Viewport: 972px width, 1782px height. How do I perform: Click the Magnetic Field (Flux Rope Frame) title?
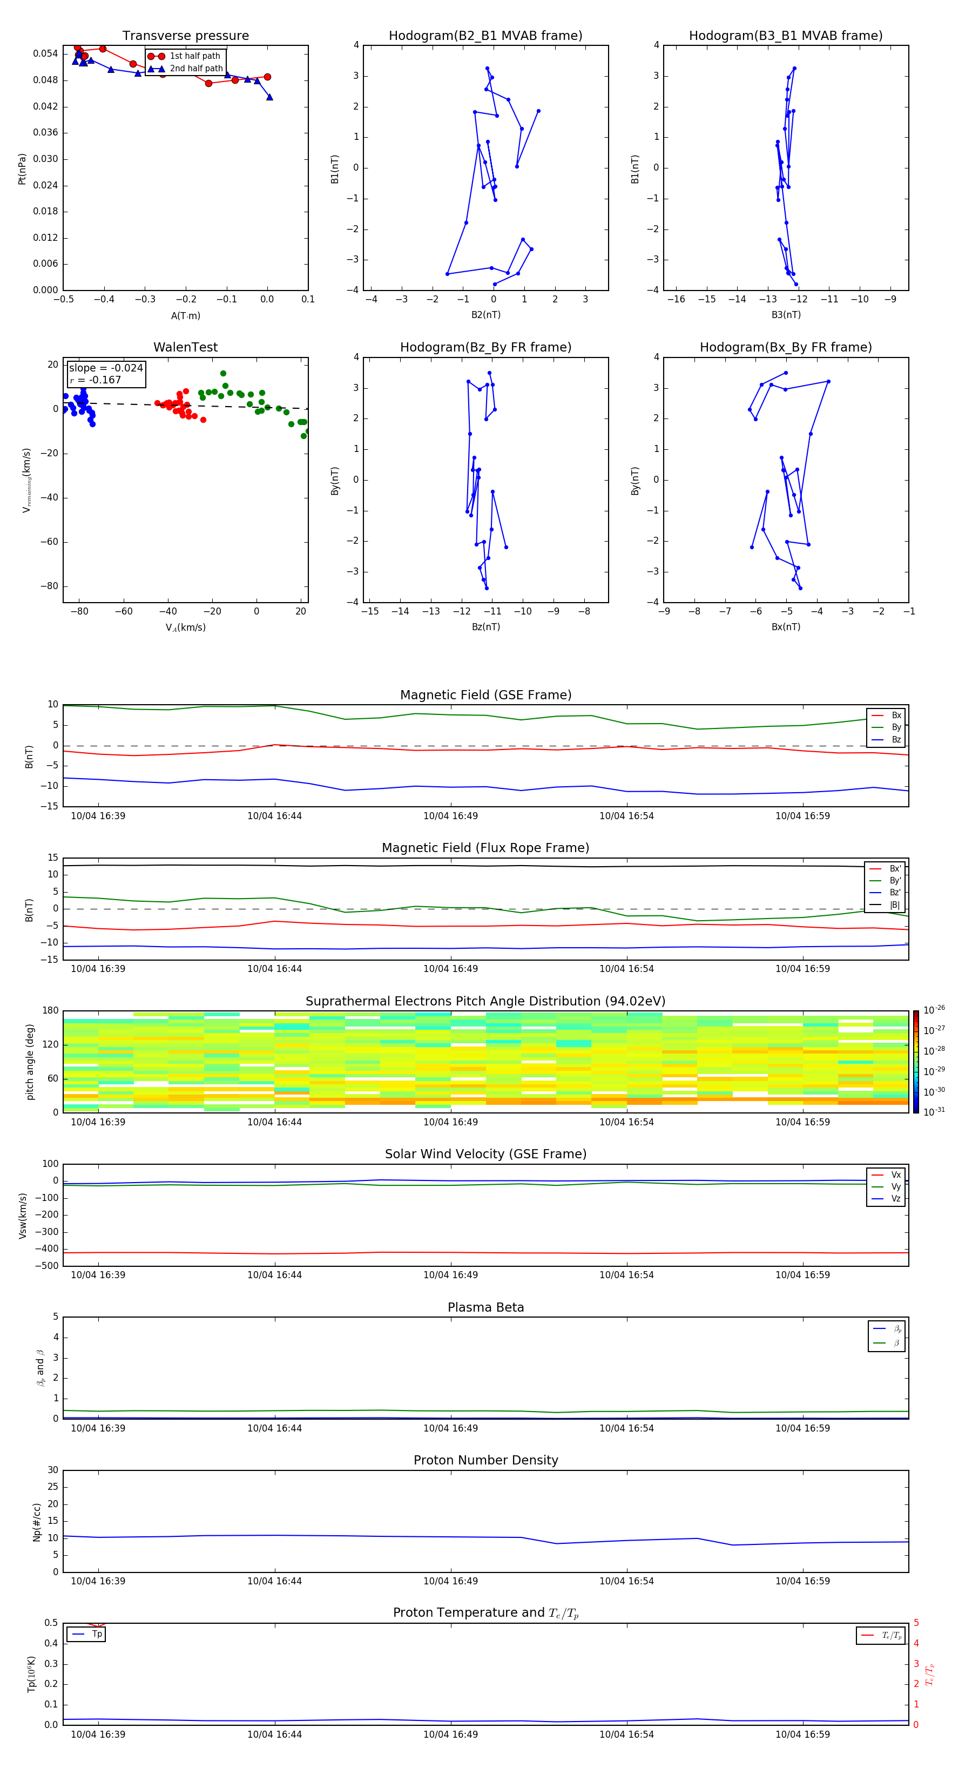point(485,848)
